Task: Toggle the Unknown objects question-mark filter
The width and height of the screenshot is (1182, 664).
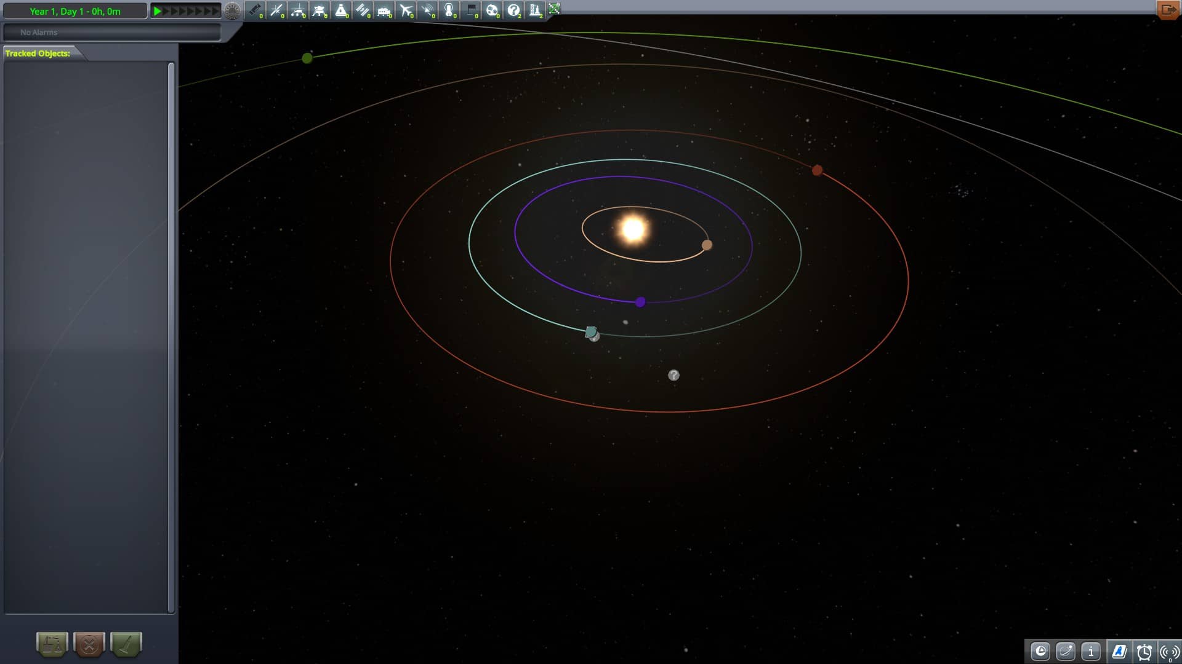Action: [513, 10]
